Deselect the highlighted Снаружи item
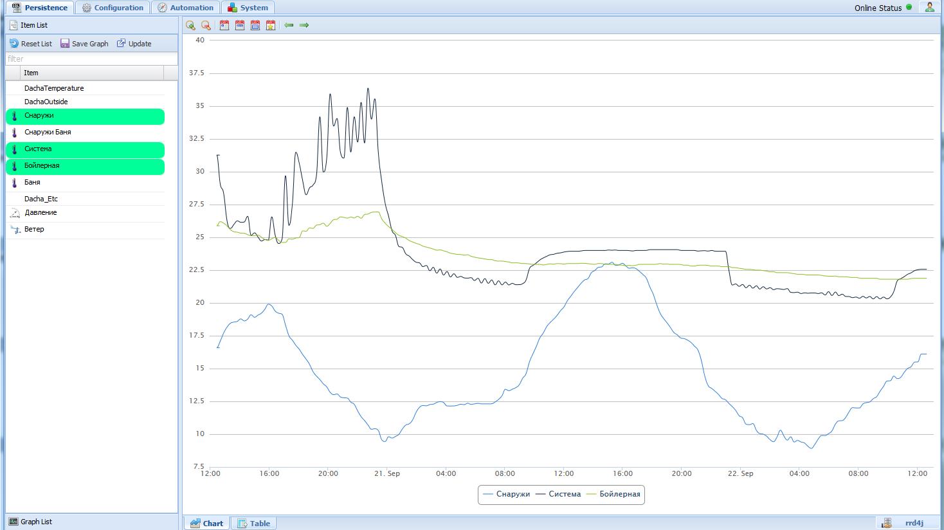 [85, 116]
